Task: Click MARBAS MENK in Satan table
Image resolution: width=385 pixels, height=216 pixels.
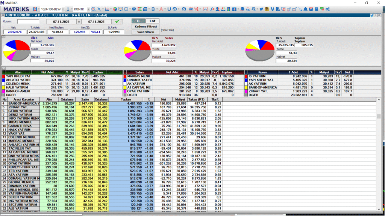Action: point(139,76)
